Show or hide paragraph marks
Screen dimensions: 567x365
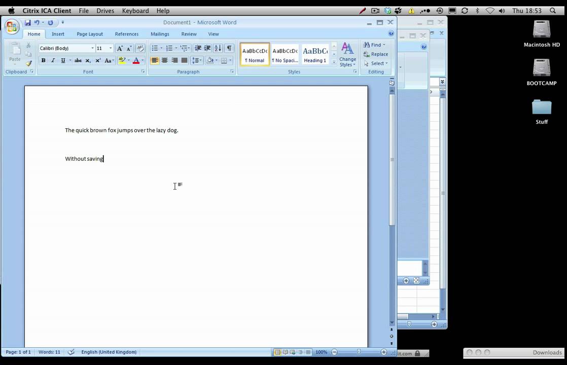pyautogui.click(x=229, y=48)
